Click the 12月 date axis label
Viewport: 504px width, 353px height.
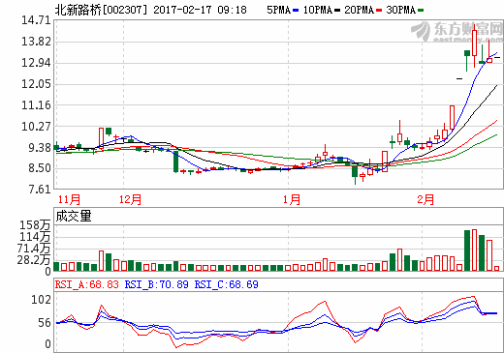coord(130,199)
